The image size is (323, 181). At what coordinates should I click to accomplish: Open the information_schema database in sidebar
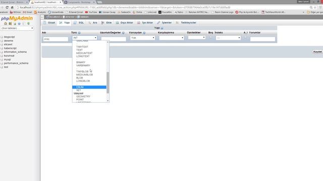pos(15,52)
